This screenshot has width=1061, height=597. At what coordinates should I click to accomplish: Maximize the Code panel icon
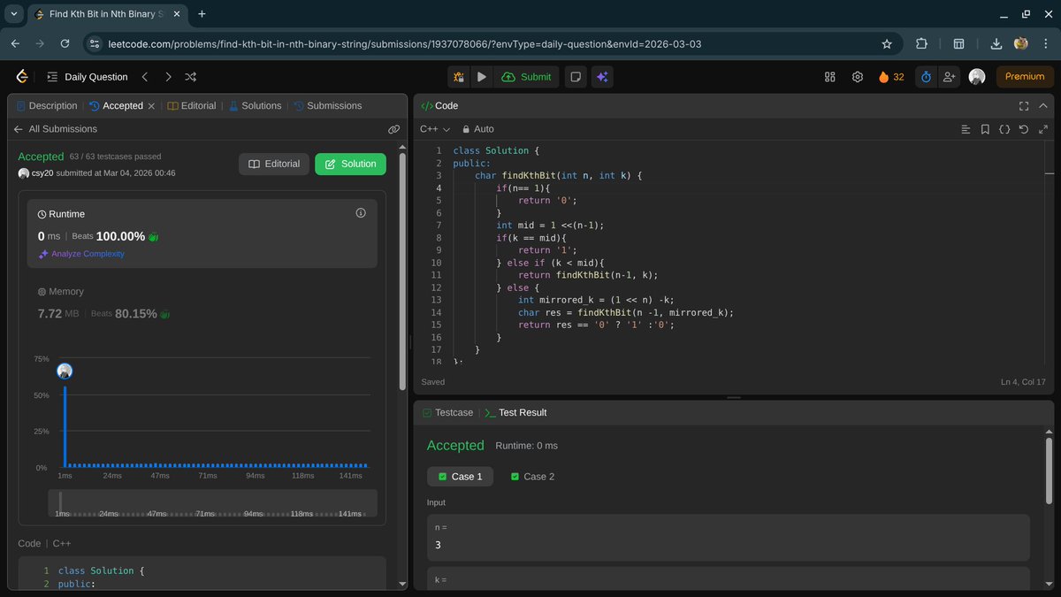[x=1024, y=105]
